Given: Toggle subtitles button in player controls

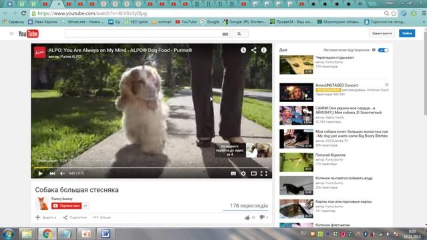Looking at the screenshot, I should (x=234, y=173).
